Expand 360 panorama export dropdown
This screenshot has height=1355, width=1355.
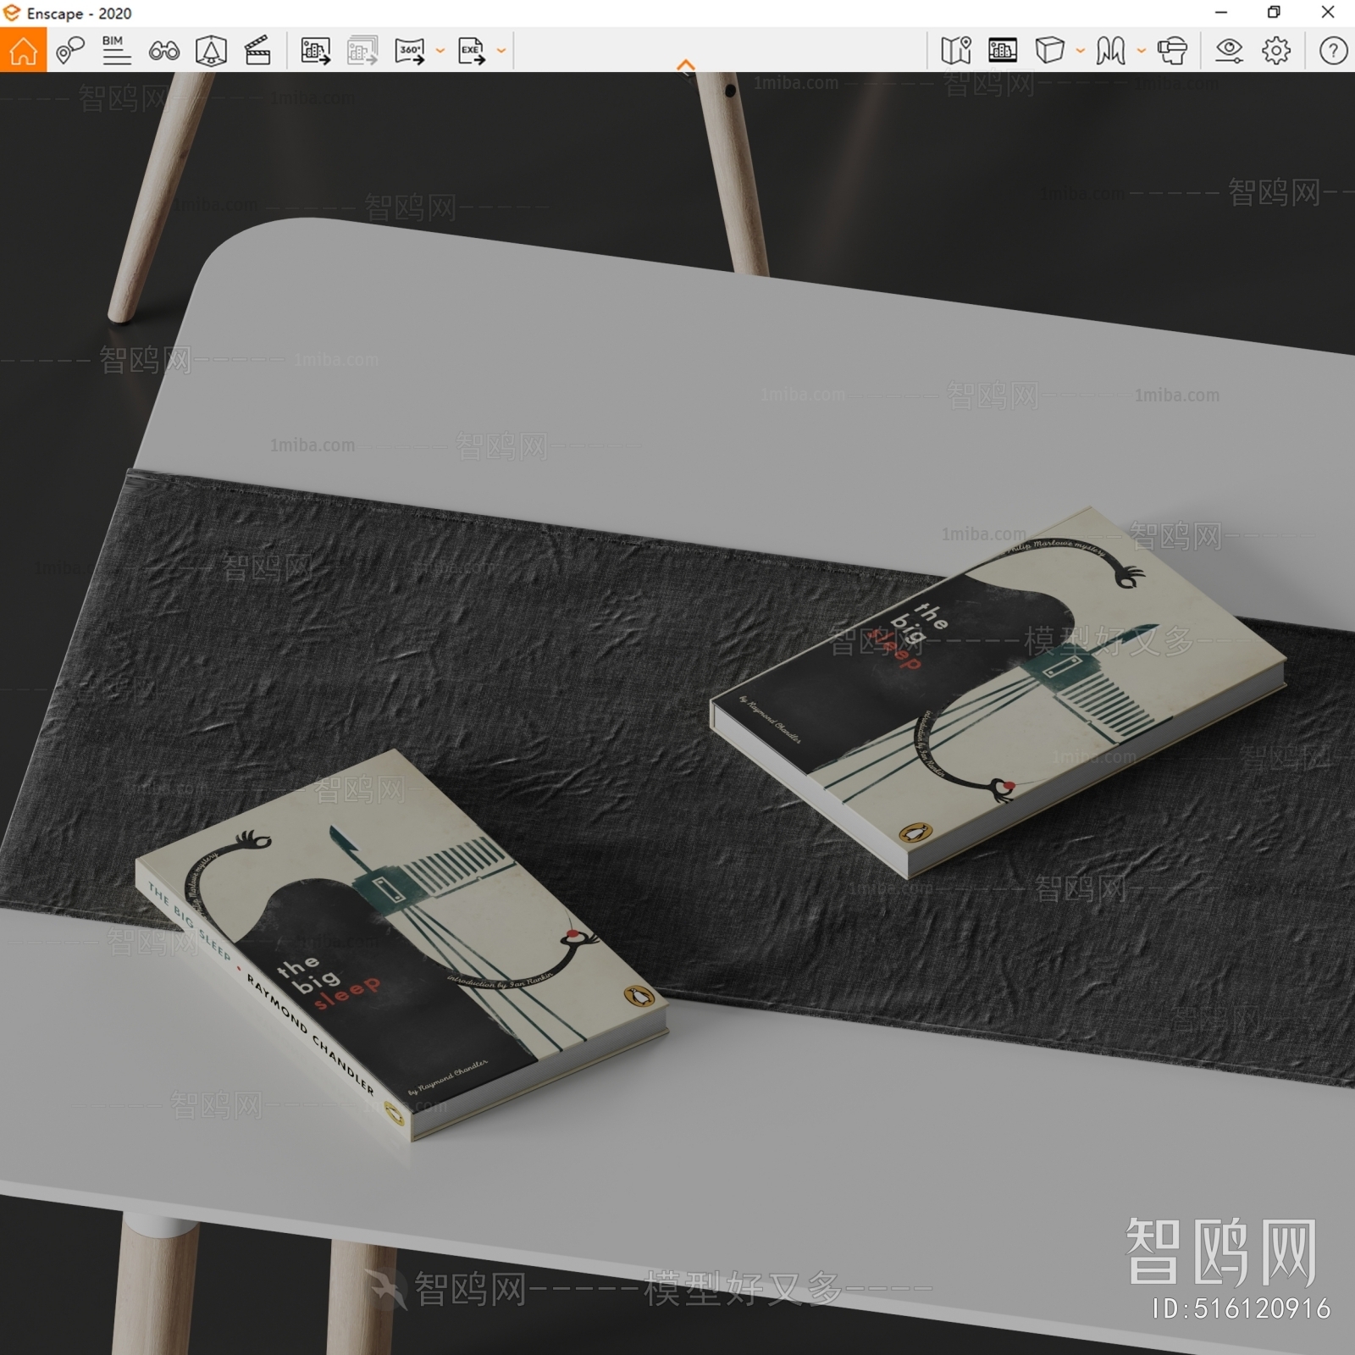(x=440, y=51)
